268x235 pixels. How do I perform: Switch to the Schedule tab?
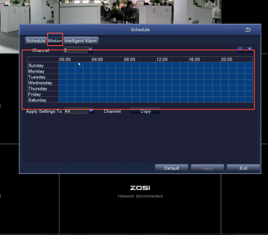tap(36, 41)
